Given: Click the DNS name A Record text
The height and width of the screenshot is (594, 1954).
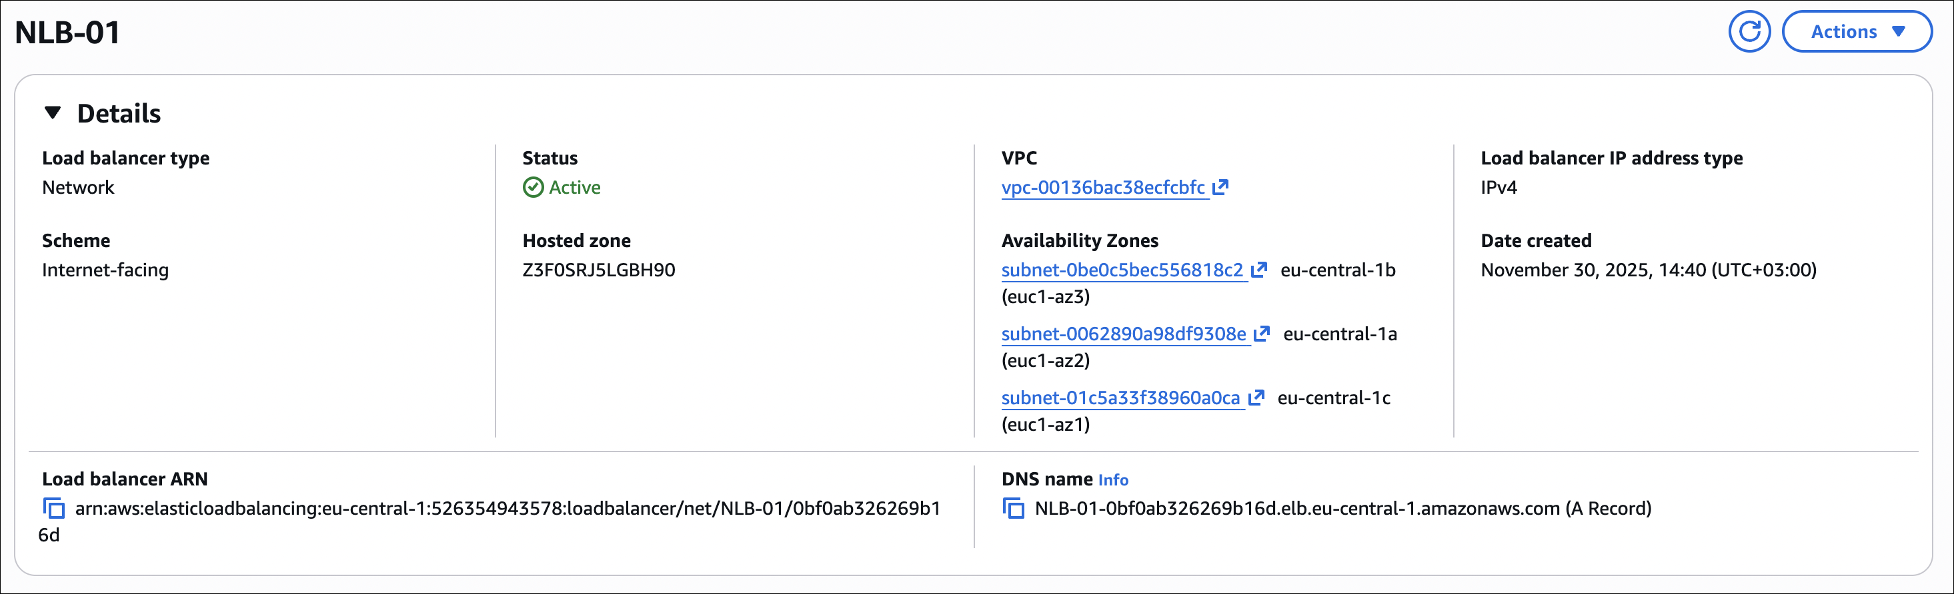Looking at the screenshot, I should point(1342,508).
